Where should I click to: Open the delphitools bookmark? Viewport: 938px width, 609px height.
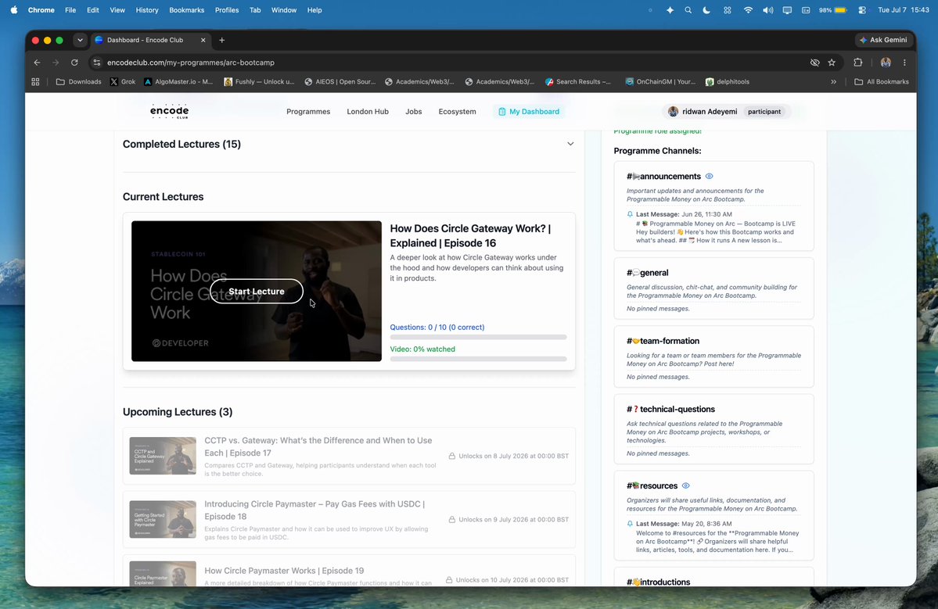[x=728, y=82]
